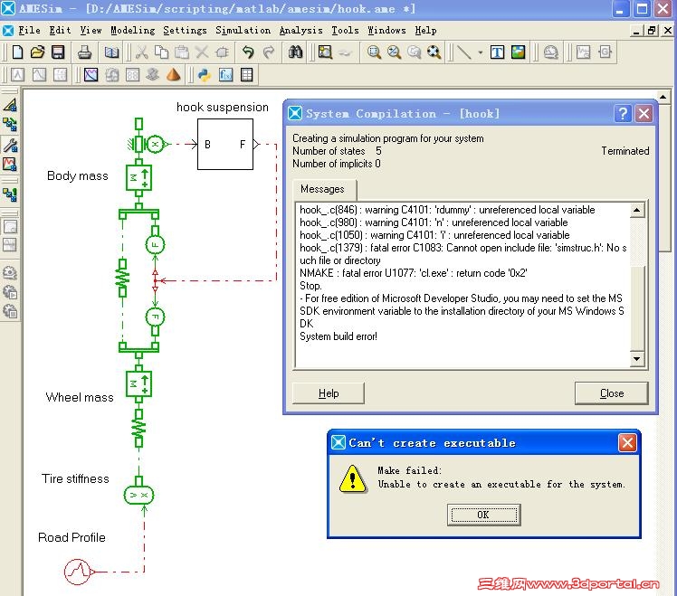677x596 pixels.
Task: Select the line drawing tool
Action: (464, 52)
